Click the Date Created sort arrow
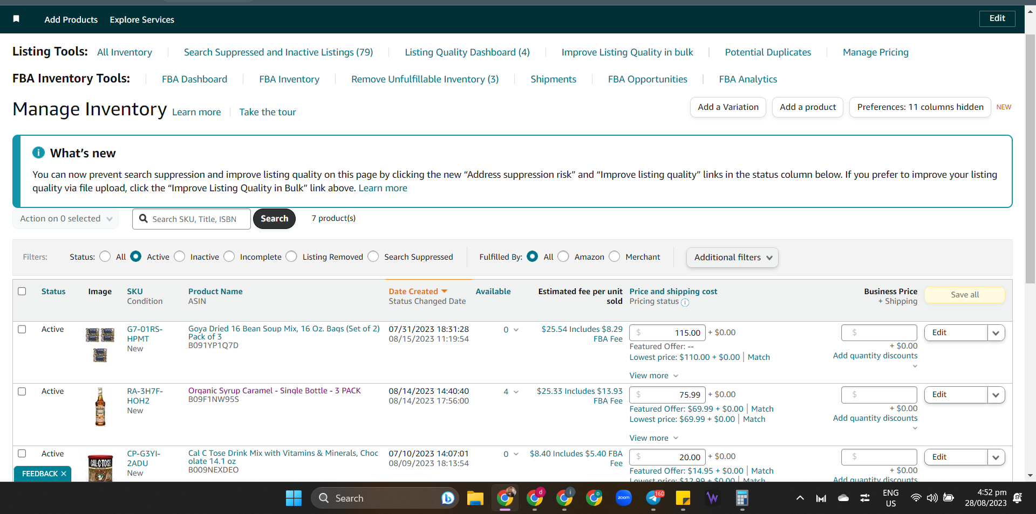 (444, 291)
